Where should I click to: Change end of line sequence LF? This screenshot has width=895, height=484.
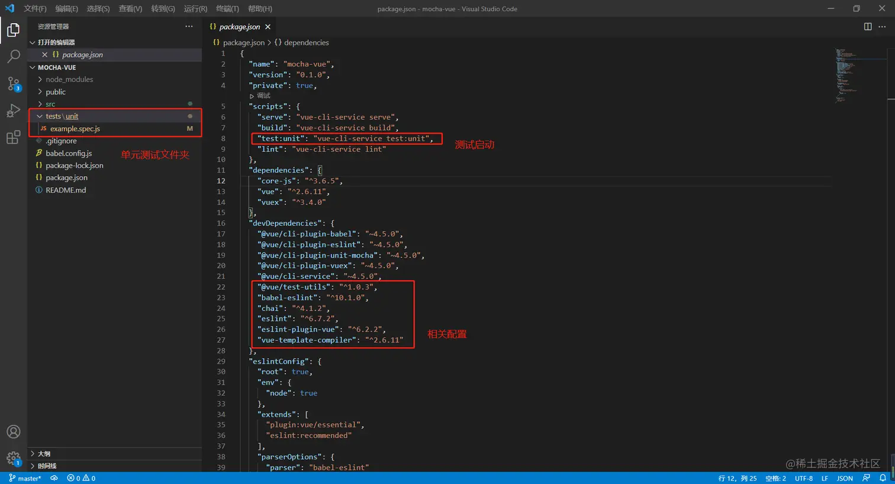[825, 478]
